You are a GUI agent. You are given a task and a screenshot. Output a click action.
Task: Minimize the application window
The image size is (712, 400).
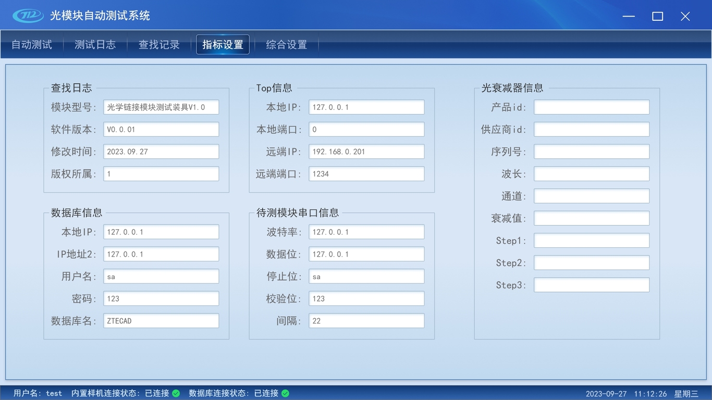(x=629, y=16)
